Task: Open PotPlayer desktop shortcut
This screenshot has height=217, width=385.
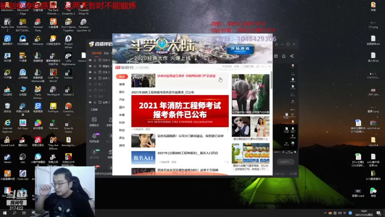Action: (53, 108)
